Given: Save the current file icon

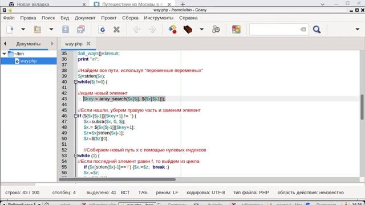Looking at the screenshot, I should coord(66,30).
